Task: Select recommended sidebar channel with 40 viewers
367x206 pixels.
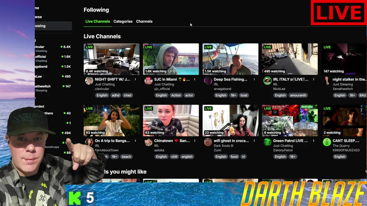Action: coord(53,113)
